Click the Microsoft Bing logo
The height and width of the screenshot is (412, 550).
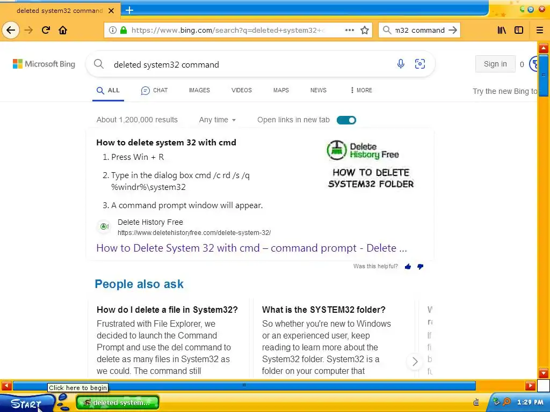click(x=44, y=64)
